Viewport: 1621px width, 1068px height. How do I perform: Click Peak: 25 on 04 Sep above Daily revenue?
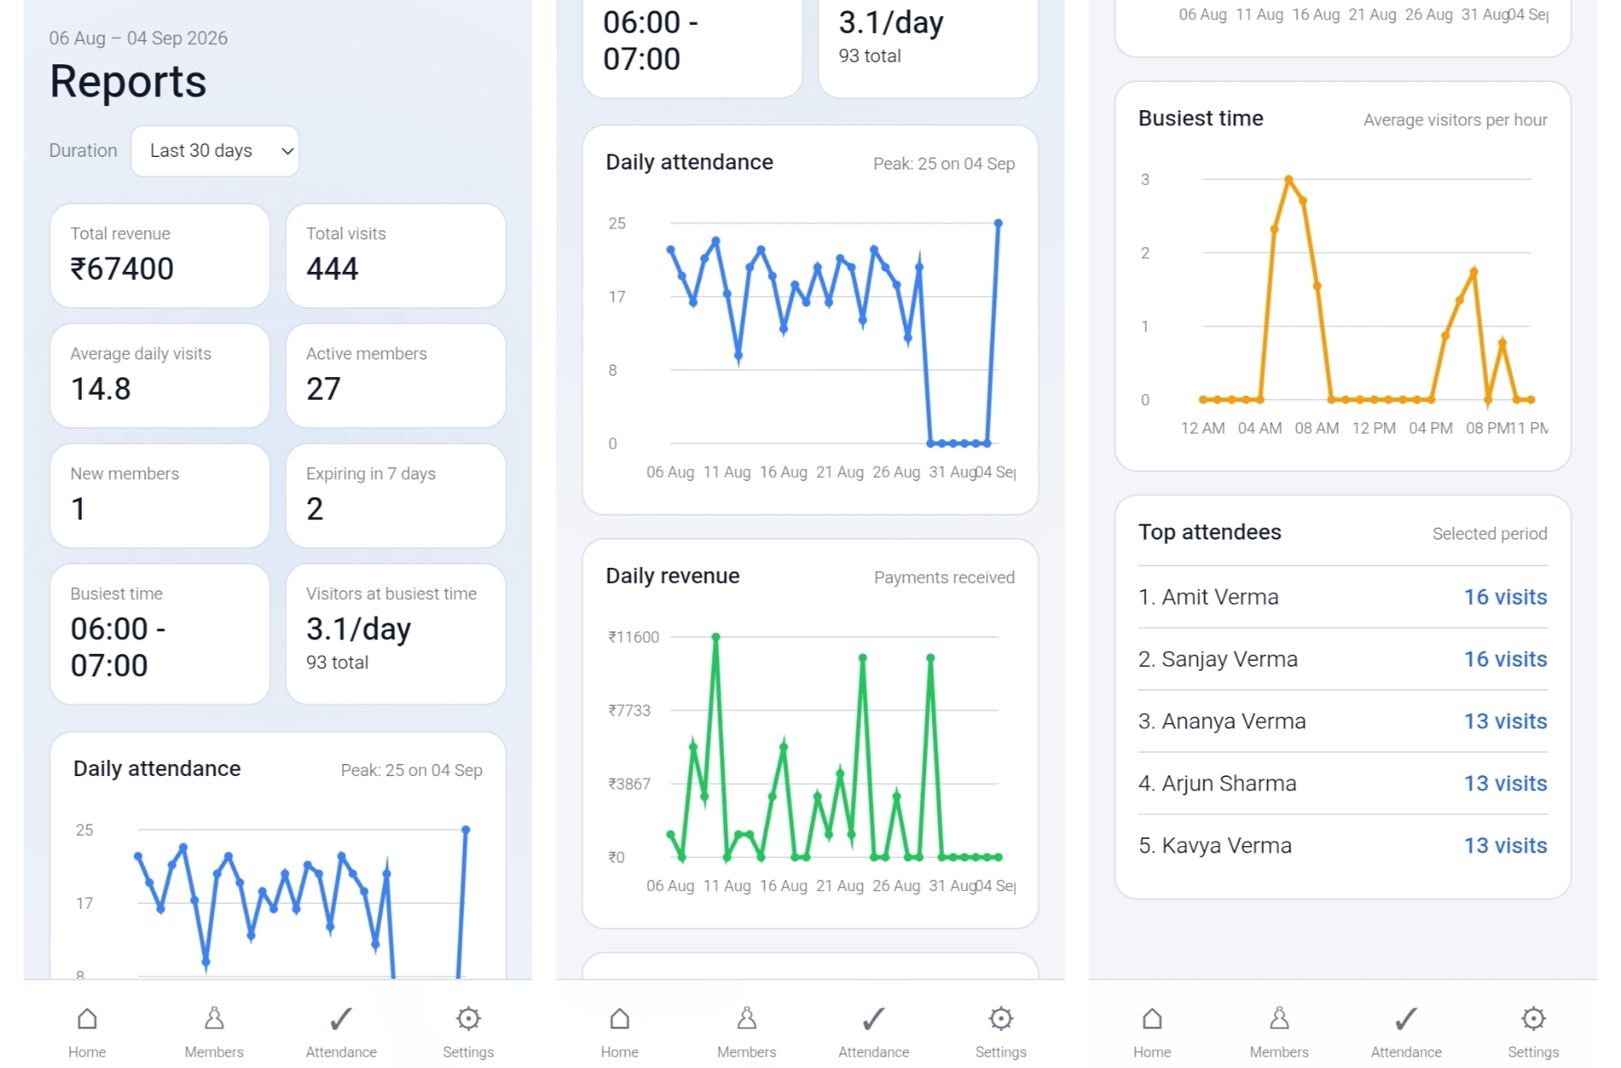(x=944, y=163)
